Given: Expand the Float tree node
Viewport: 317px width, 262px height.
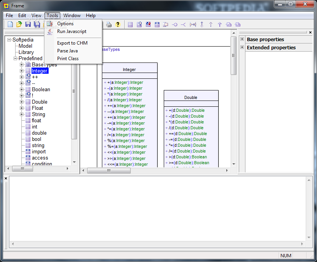Looking at the screenshot, I should click(x=22, y=108).
